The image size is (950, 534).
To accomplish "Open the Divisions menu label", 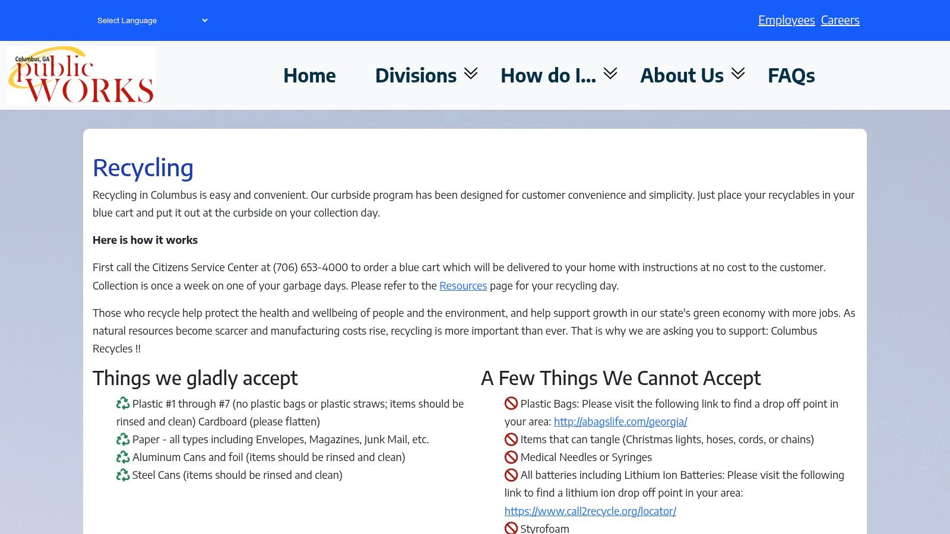I will point(416,75).
